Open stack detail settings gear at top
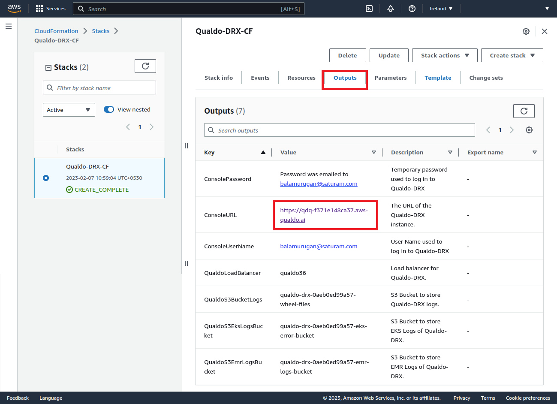Image resolution: width=557 pixels, height=404 pixels. [526, 31]
